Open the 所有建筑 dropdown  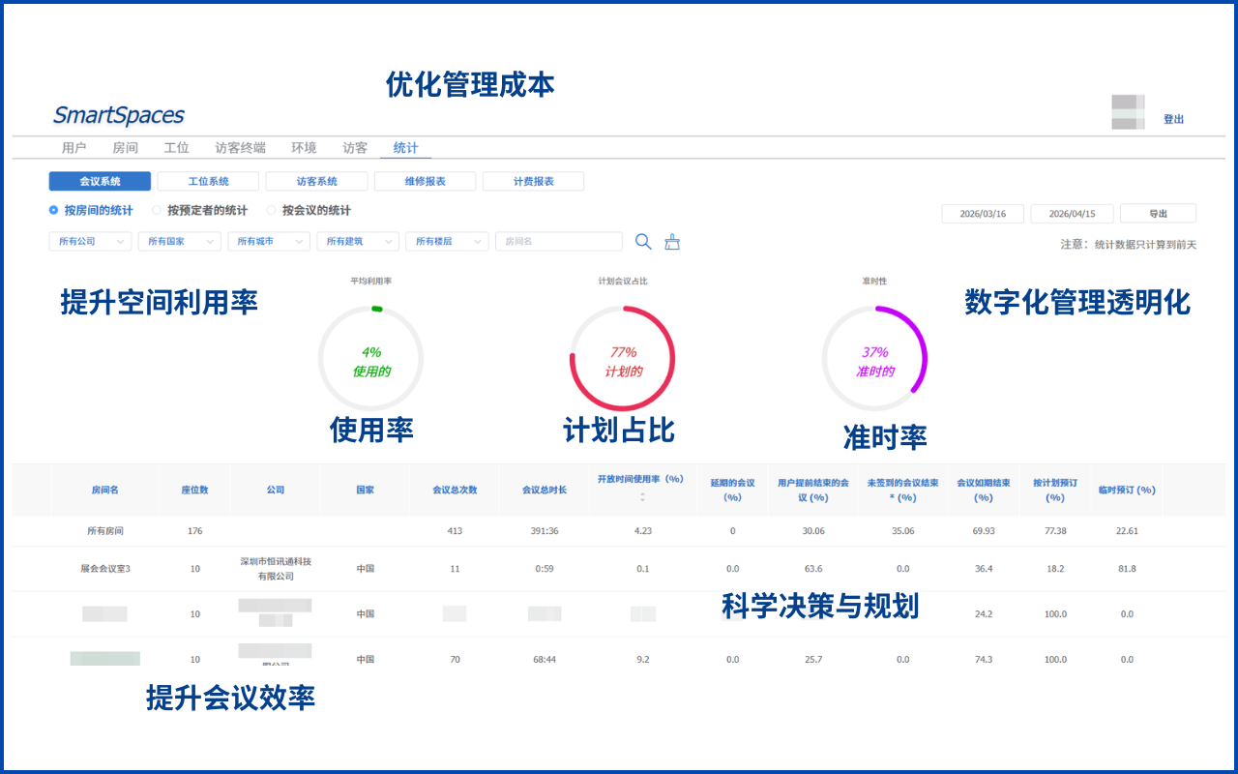pyautogui.click(x=358, y=241)
